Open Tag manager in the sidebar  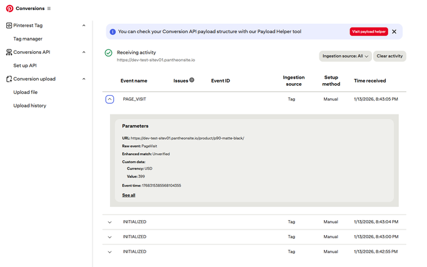[x=28, y=39]
